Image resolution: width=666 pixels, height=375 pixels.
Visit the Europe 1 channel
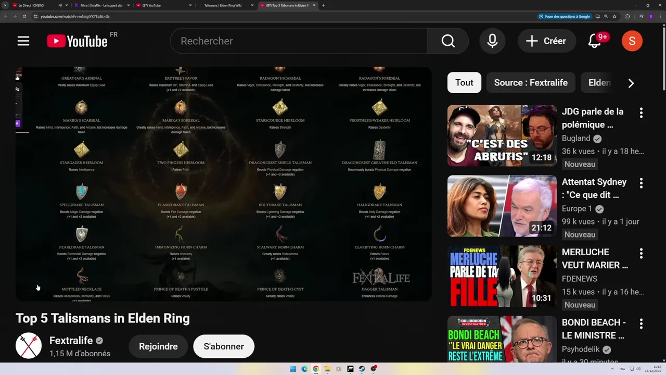point(577,208)
